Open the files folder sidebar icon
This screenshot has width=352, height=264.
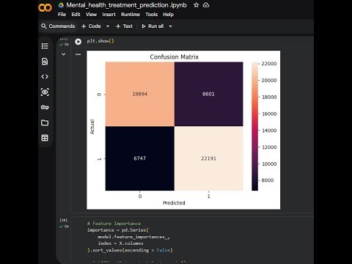tap(45, 122)
